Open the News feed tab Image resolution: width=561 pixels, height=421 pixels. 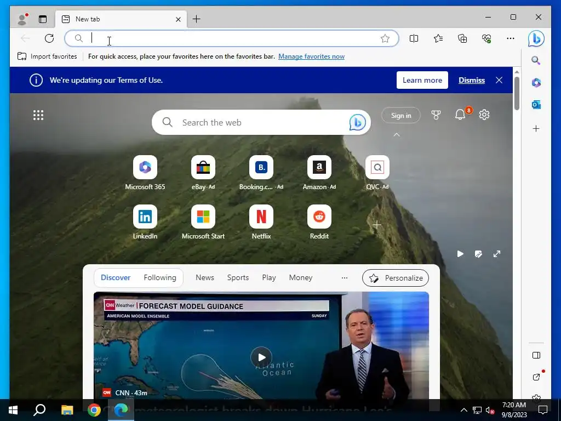click(205, 277)
